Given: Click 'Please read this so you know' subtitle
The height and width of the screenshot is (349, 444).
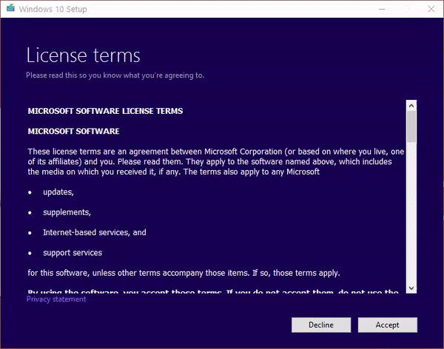Looking at the screenshot, I should [115, 75].
